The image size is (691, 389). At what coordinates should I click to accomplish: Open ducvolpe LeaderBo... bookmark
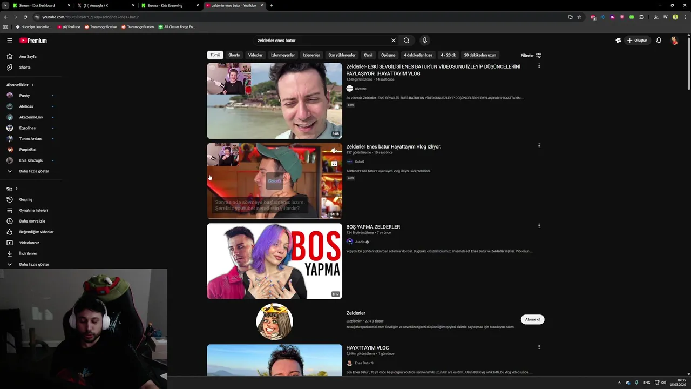tap(33, 27)
